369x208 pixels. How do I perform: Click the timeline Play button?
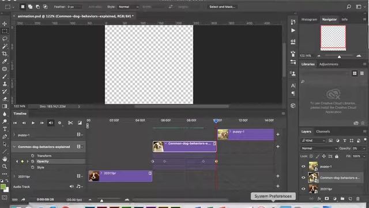click(x=33, y=123)
